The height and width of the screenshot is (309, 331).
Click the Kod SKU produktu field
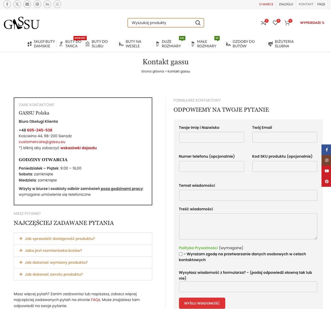(x=285, y=167)
